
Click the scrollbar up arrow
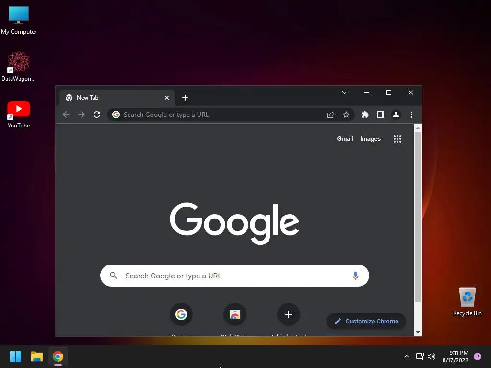point(418,128)
